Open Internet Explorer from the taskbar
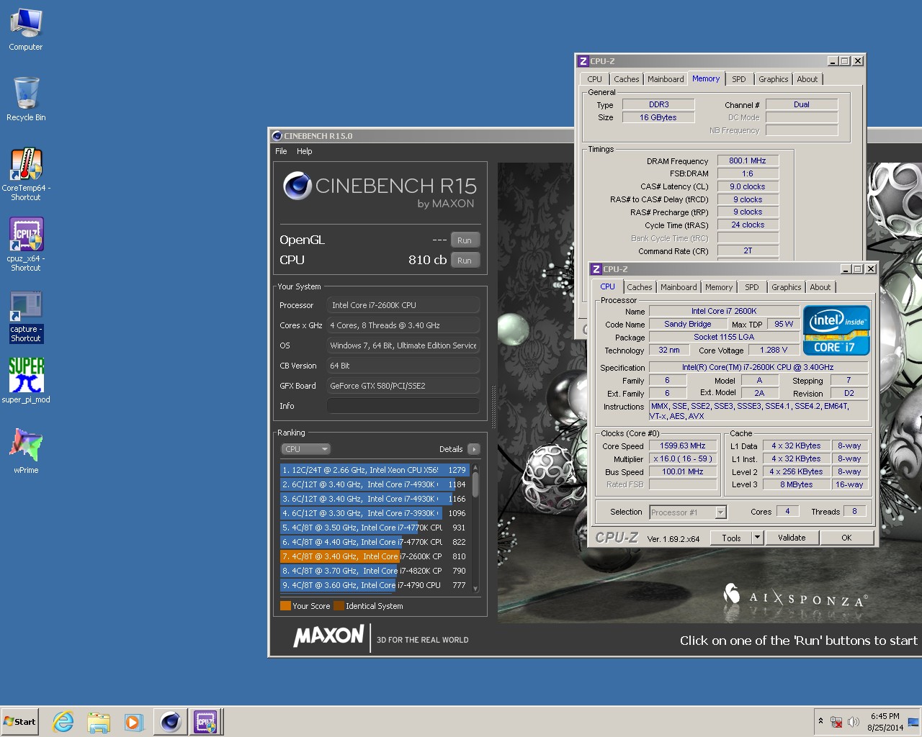 [63, 721]
